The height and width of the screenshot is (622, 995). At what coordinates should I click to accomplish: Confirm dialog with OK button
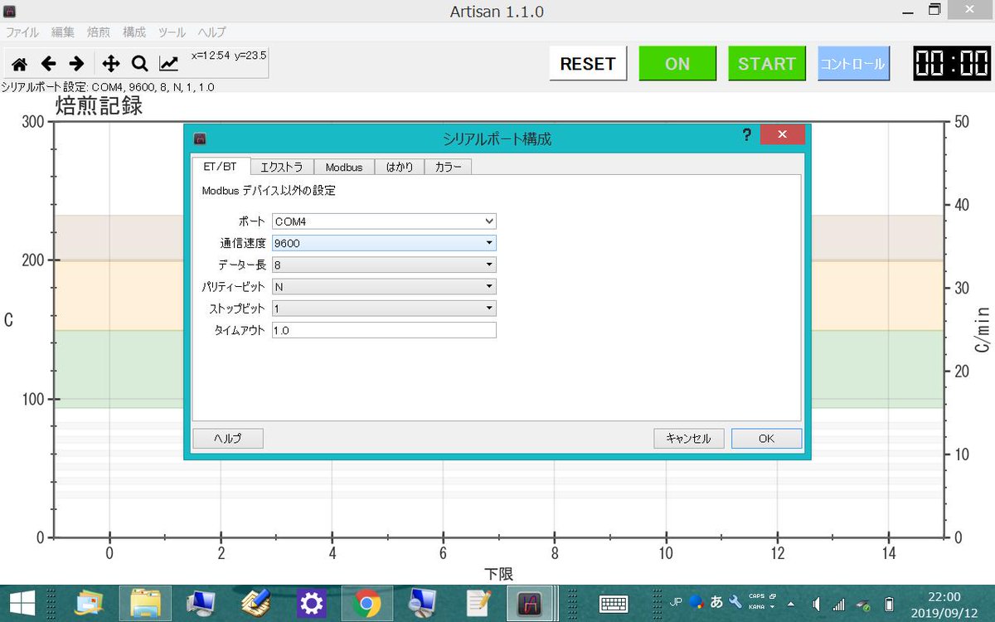point(766,438)
